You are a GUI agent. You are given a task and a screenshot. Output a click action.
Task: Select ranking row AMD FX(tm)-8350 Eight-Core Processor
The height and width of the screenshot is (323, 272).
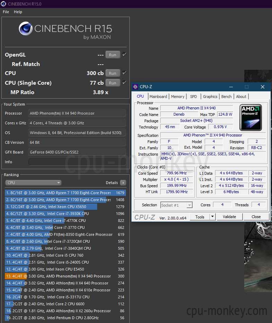pyautogui.click(x=65, y=234)
